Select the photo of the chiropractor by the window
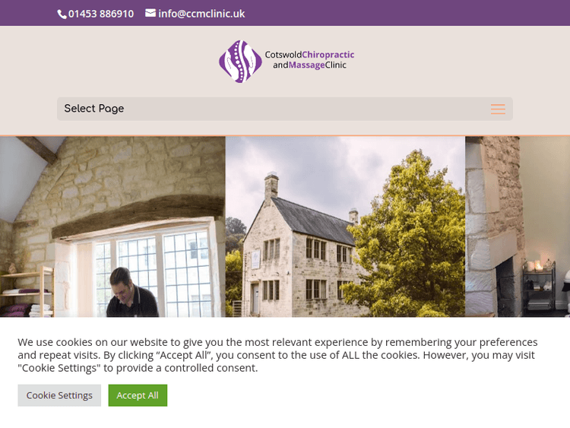Image resolution: width=570 pixels, height=428 pixels. pyautogui.click(x=112, y=227)
